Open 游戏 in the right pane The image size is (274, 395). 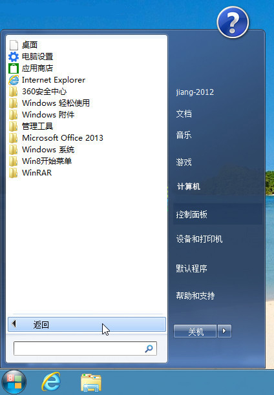coord(184,162)
